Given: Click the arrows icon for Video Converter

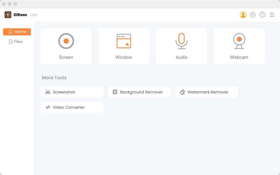Looking at the screenshot, I should click(x=48, y=107).
